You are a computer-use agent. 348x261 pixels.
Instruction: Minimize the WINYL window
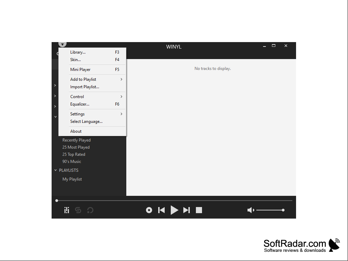264,46
